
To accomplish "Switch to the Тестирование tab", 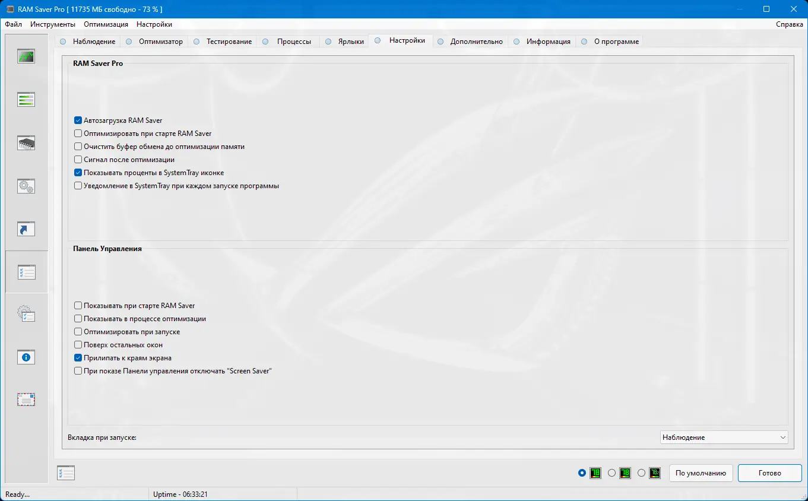I will point(223,42).
